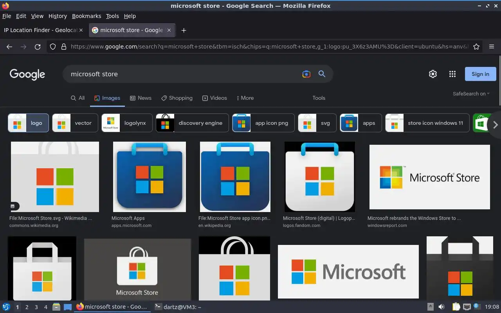Switch to News results
This screenshot has height=313, width=501.
(141, 98)
